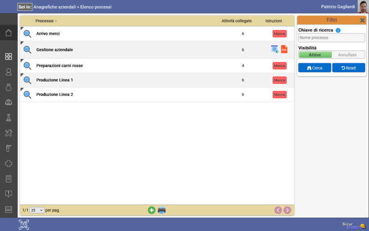Expand Produzione Linea 1 corner triangle
369x231 pixels.
coord(22,75)
